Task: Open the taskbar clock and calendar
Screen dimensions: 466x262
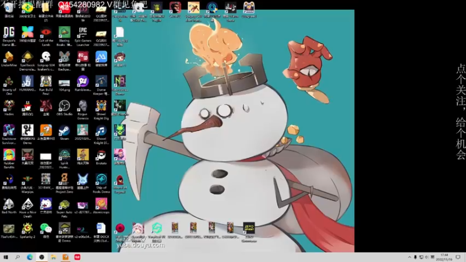Action: click(444, 257)
